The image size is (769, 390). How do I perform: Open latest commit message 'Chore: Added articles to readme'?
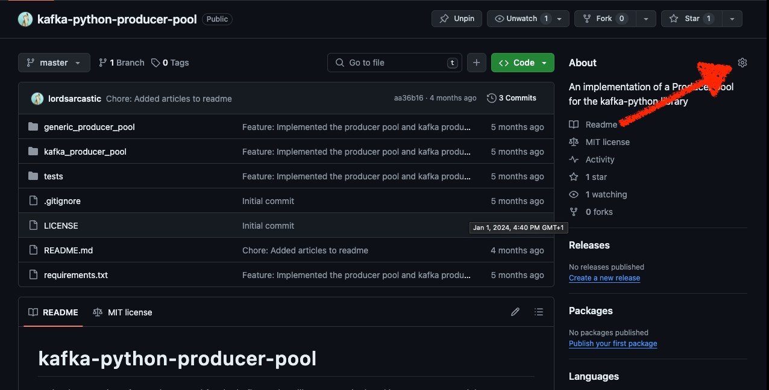click(x=169, y=99)
